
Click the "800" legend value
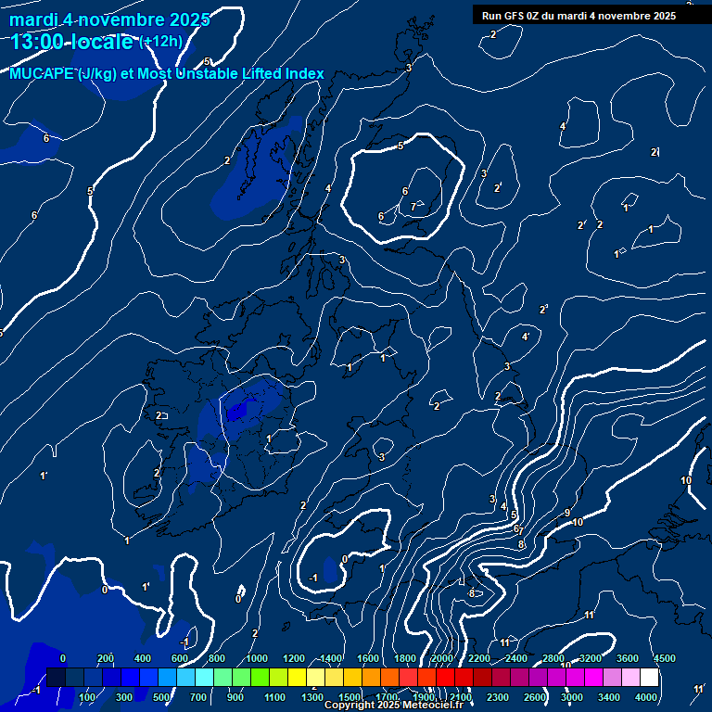(217, 658)
